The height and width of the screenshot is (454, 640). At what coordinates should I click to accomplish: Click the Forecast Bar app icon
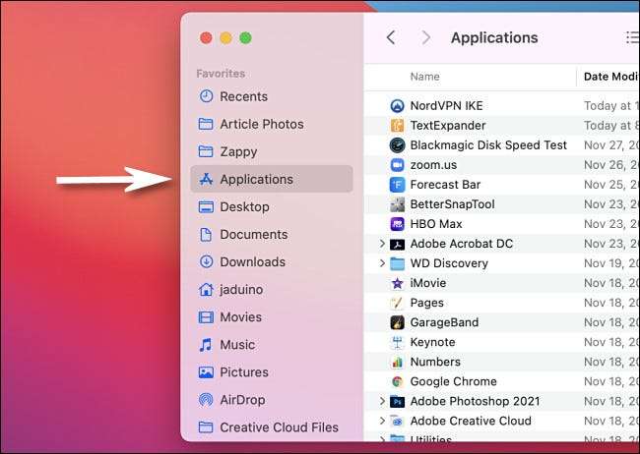[397, 185]
